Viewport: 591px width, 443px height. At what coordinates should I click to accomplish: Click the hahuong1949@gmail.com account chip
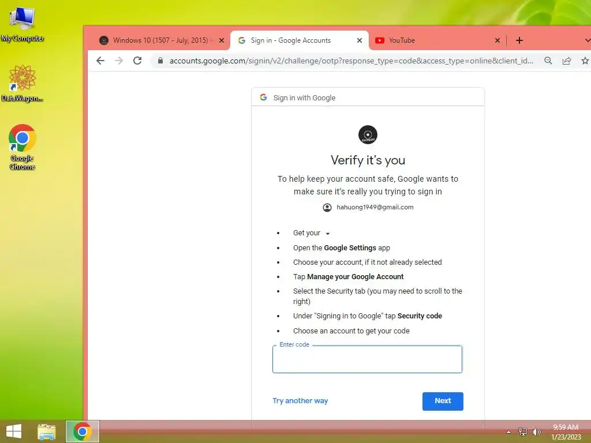(x=368, y=207)
